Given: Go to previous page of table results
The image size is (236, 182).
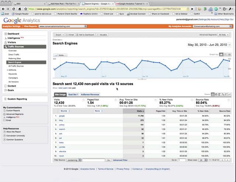Looking at the screenshot, I should [x=222, y=160].
